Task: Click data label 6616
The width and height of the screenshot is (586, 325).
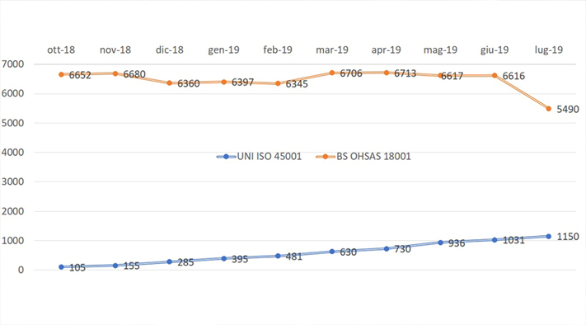Action: tap(513, 76)
